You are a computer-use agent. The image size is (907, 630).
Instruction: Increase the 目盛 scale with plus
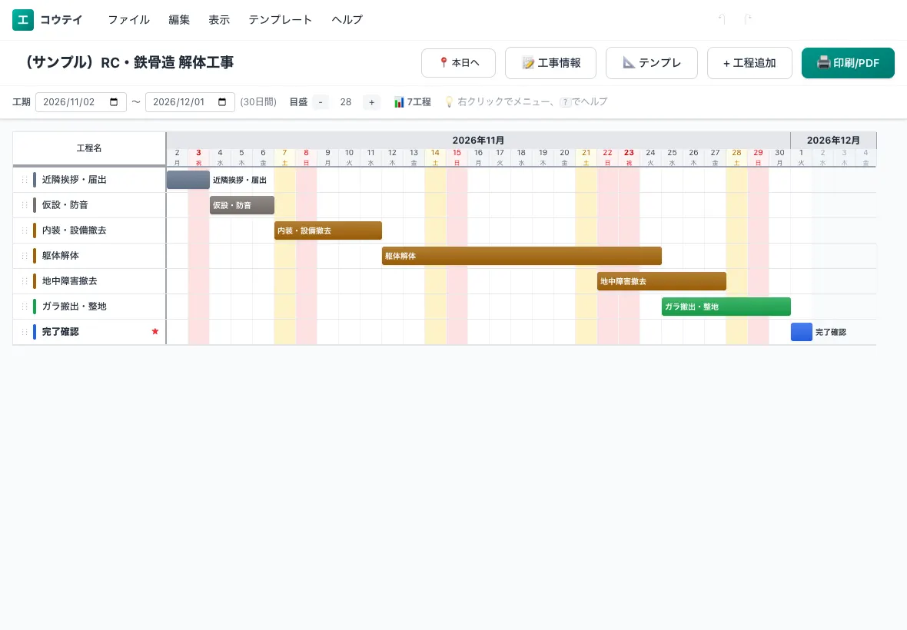(x=371, y=101)
